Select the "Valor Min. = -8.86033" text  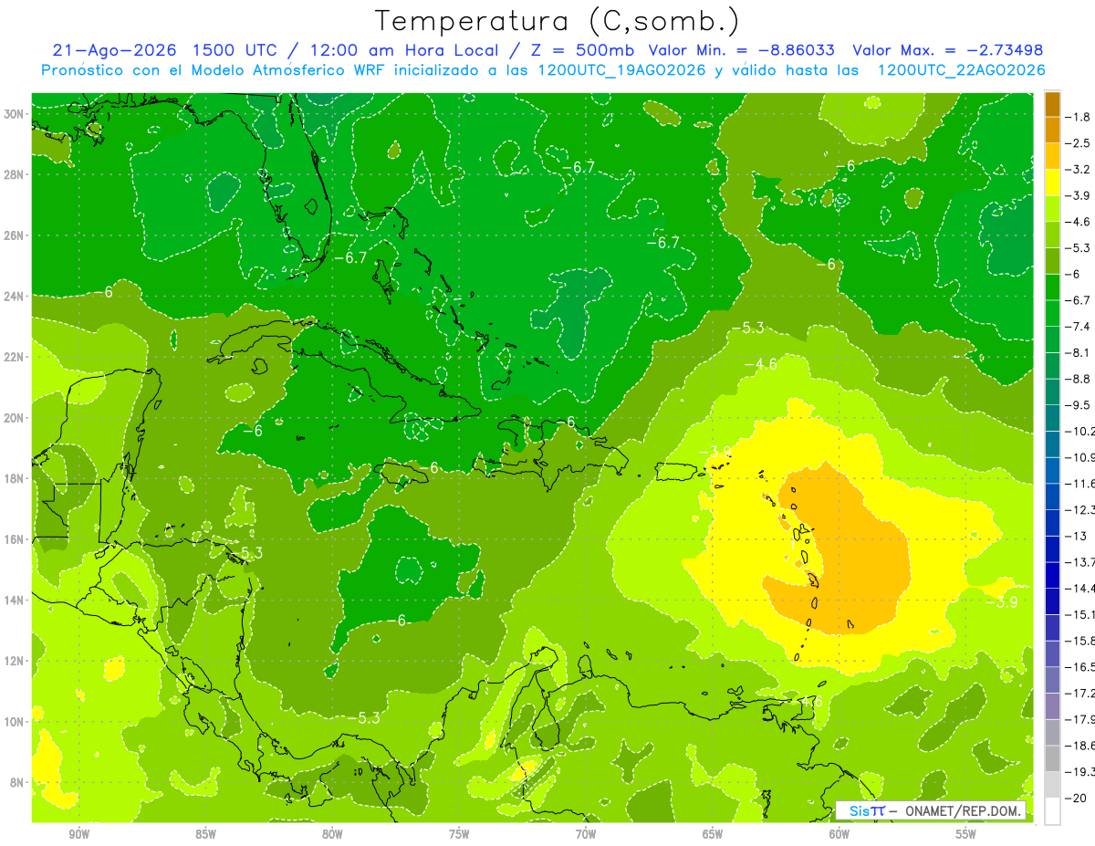click(742, 50)
